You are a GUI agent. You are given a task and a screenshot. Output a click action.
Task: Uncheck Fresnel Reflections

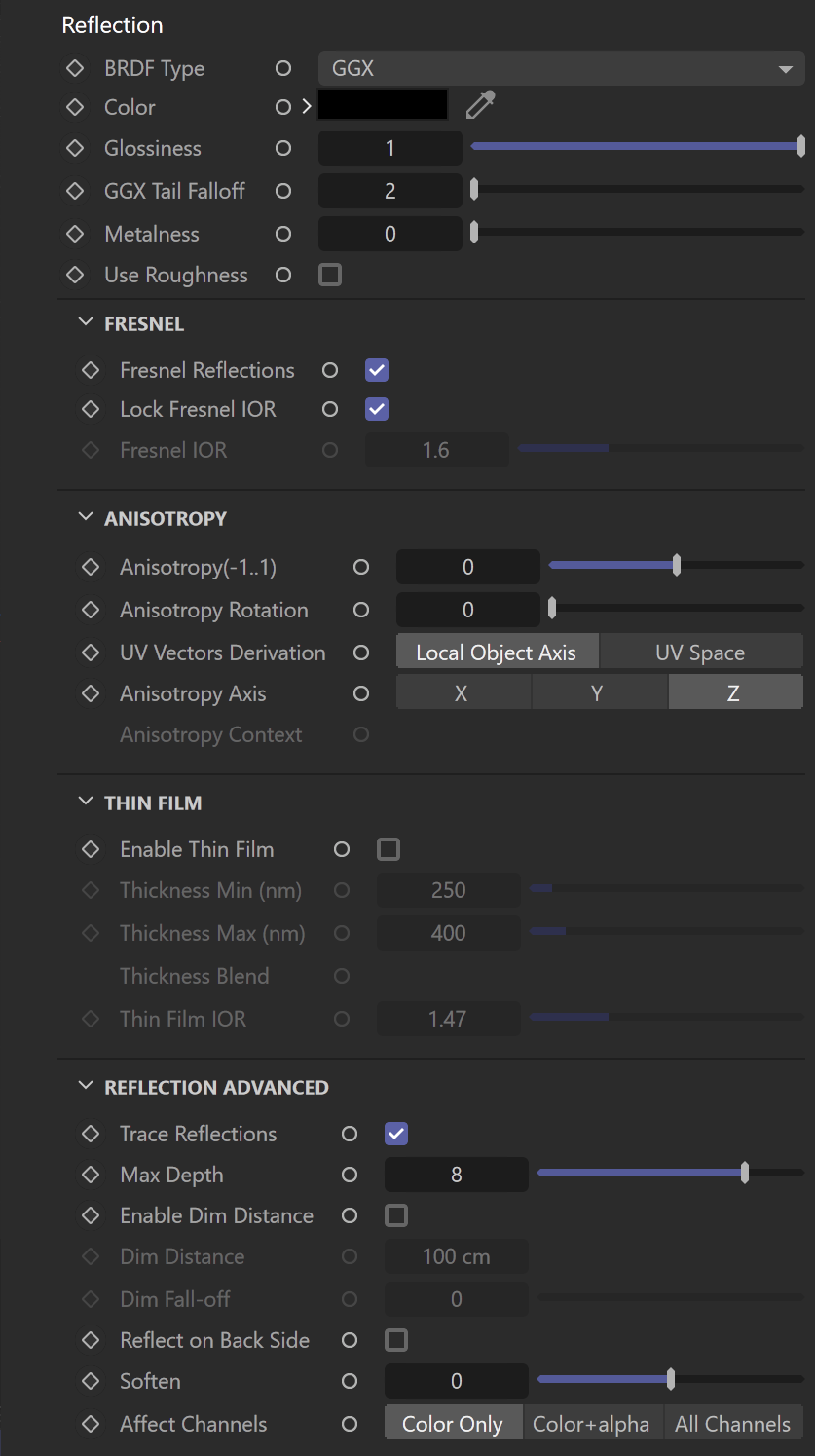coord(377,370)
